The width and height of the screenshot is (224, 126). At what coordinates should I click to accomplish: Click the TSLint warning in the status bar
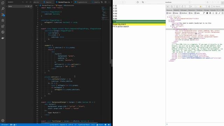click(99, 125)
